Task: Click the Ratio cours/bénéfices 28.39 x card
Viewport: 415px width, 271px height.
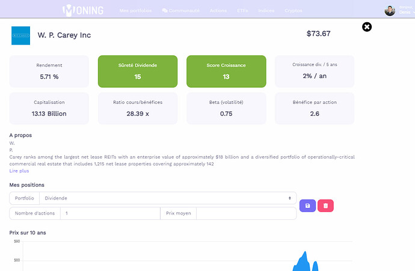Action: coord(138,108)
